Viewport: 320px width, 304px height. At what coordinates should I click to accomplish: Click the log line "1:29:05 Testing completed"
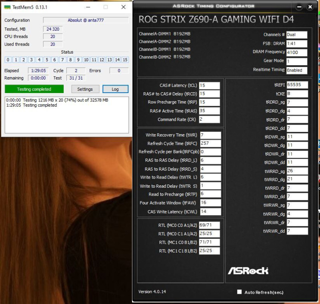32,105
